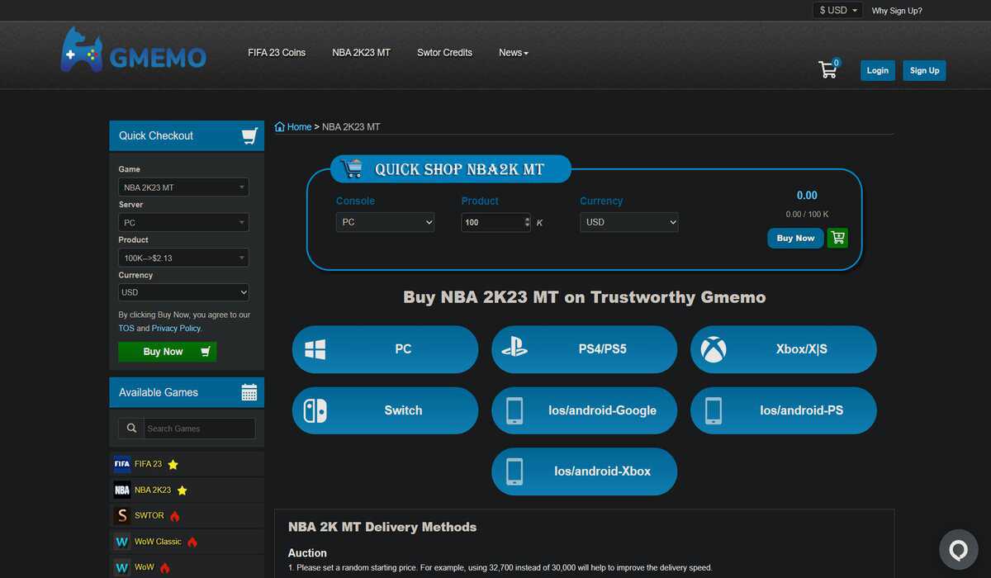Open the TOS link

(126, 328)
